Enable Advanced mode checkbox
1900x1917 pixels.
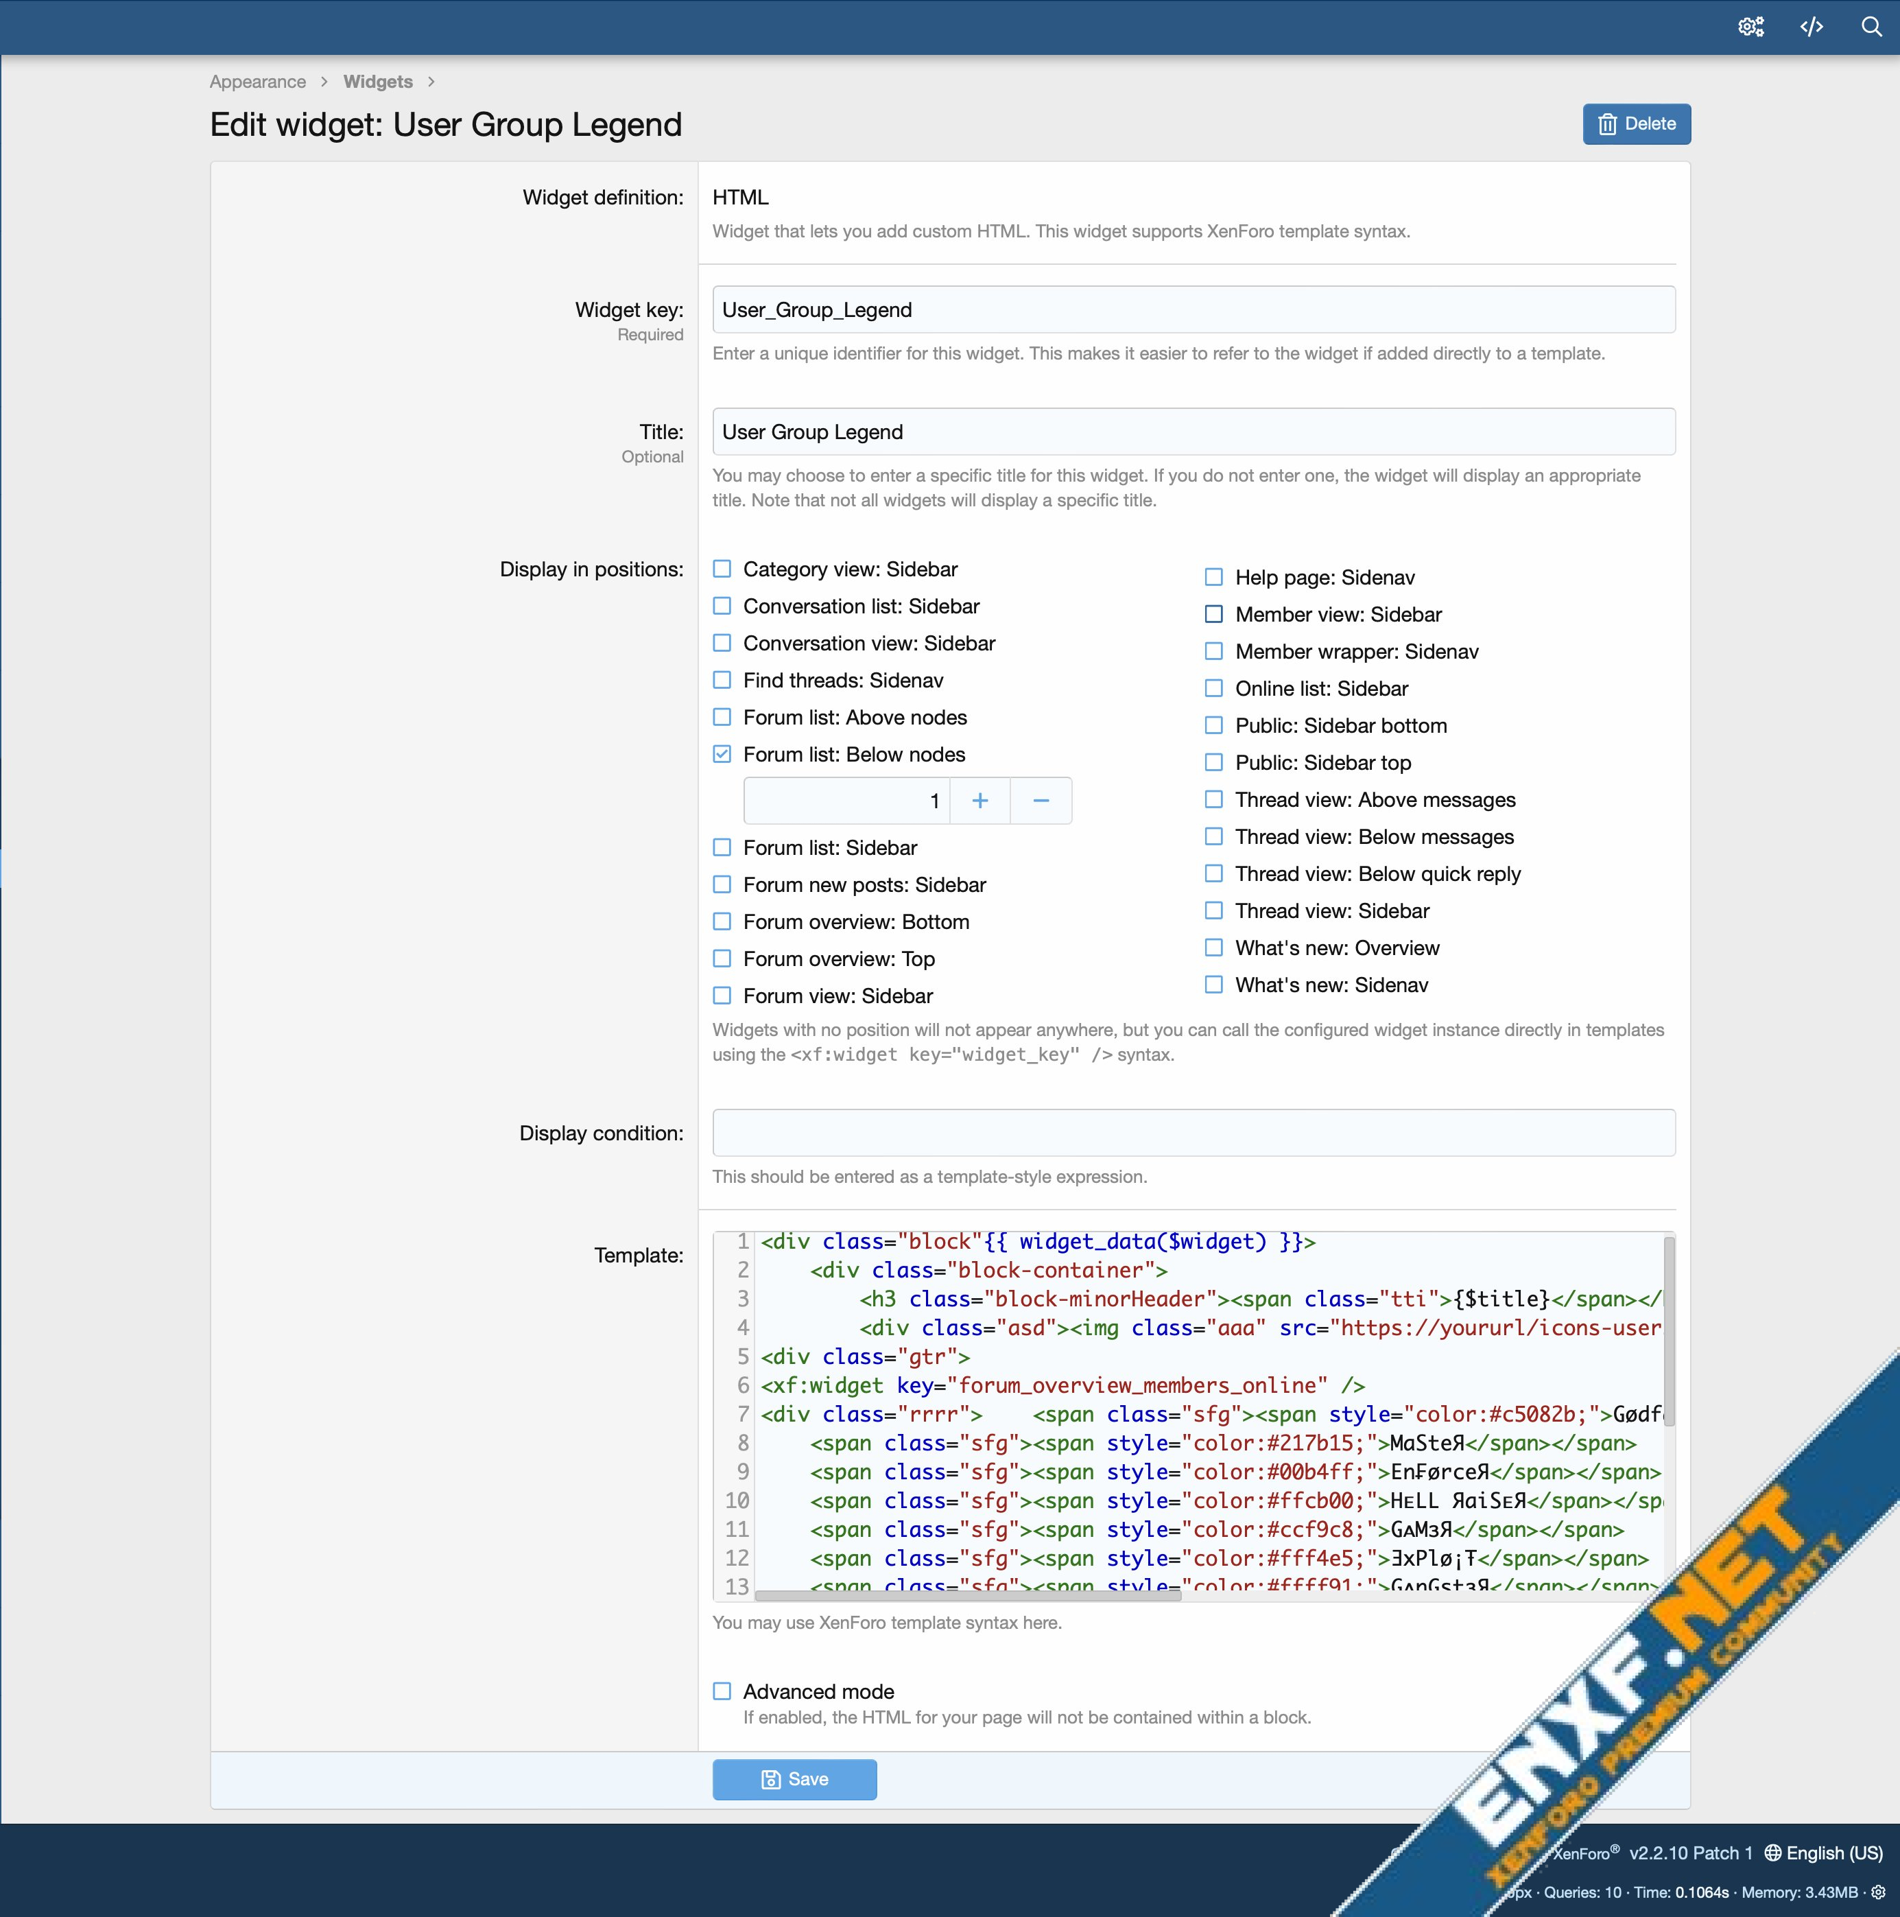click(x=722, y=1691)
